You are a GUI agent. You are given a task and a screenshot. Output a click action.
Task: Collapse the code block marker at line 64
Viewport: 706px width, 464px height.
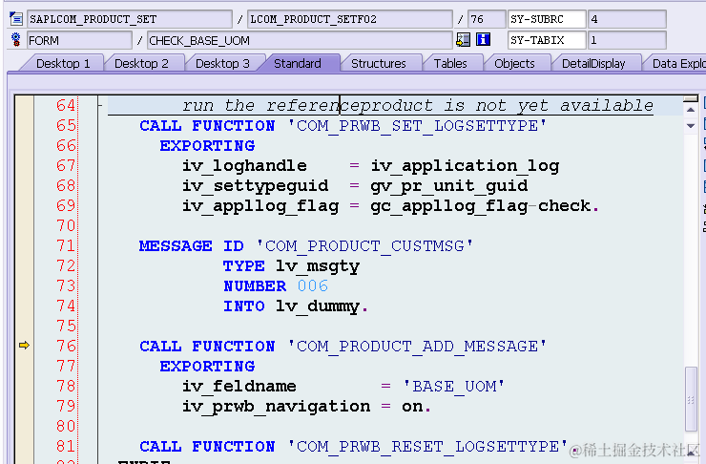pos(100,105)
